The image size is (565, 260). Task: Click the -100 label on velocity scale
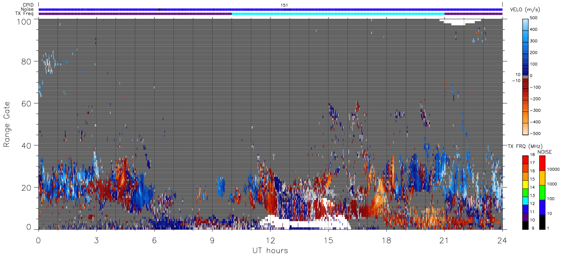[535, 87]
